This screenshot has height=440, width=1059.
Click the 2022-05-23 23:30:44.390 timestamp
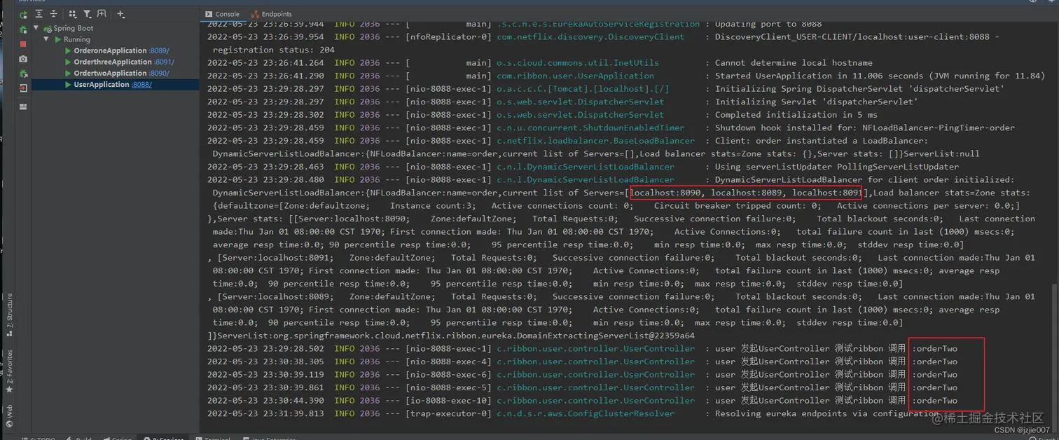(x=265, y=401)
